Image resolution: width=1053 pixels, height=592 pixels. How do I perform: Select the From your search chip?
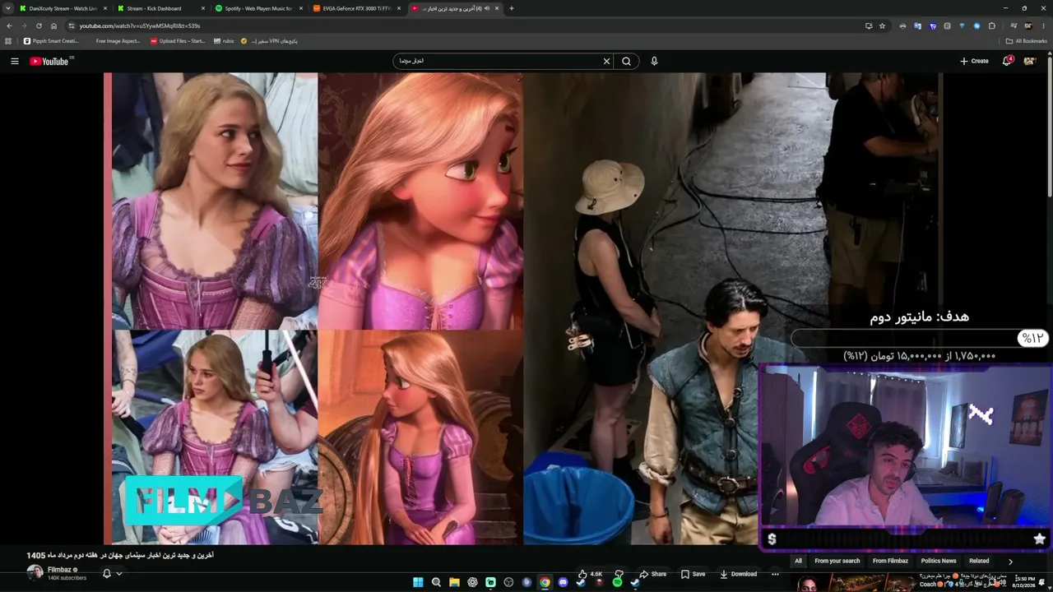click(x=837, y=561)
